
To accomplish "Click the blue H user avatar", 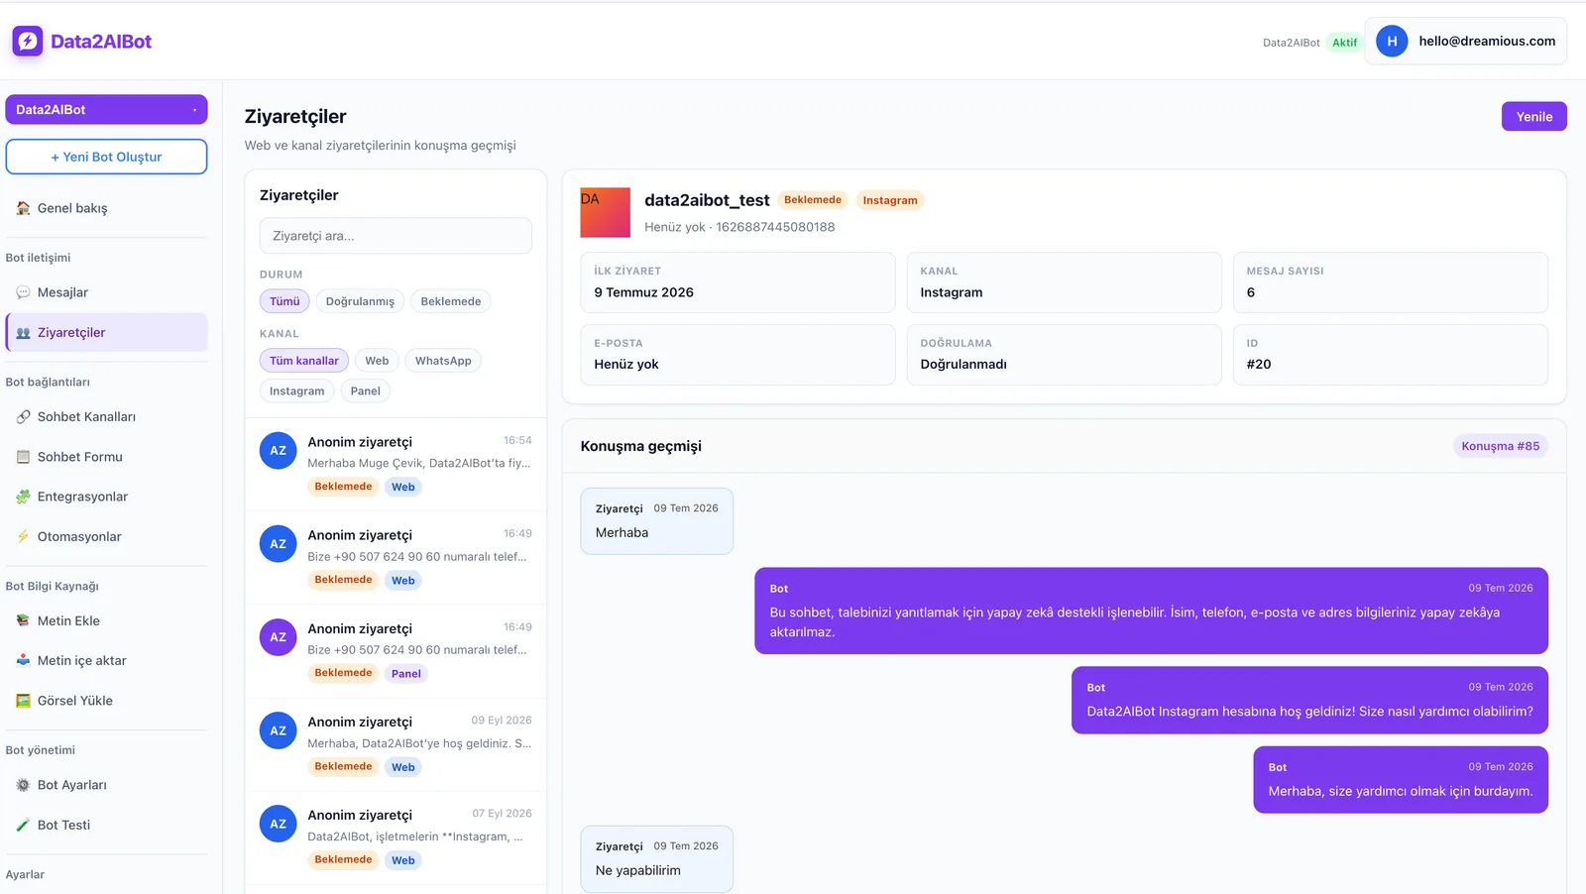I will [x=1392, y=41].
